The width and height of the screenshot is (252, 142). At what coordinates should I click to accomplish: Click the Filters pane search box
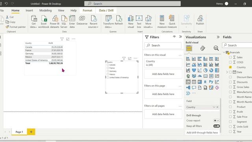coord(163,45)
